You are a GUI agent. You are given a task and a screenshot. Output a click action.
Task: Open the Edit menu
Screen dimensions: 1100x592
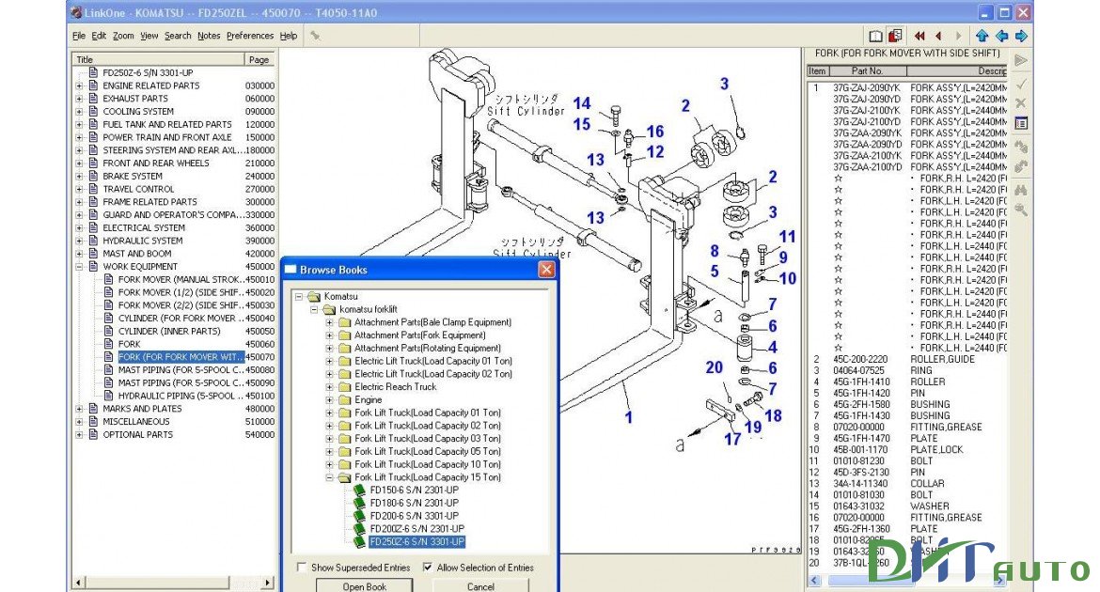click(x=99, y=36)
